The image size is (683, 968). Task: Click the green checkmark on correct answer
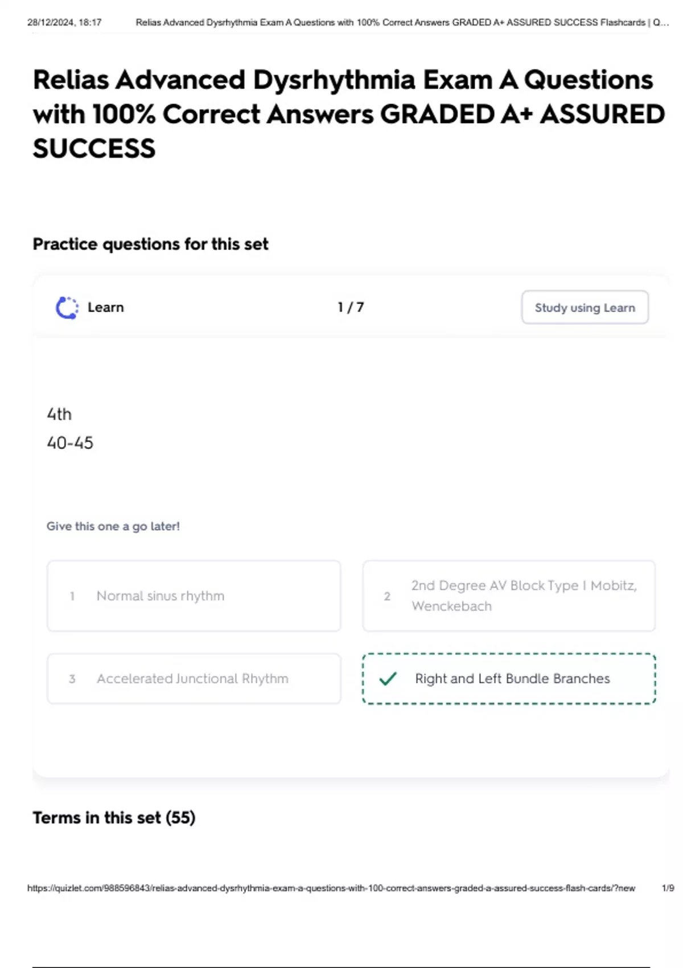coord(389,679)
